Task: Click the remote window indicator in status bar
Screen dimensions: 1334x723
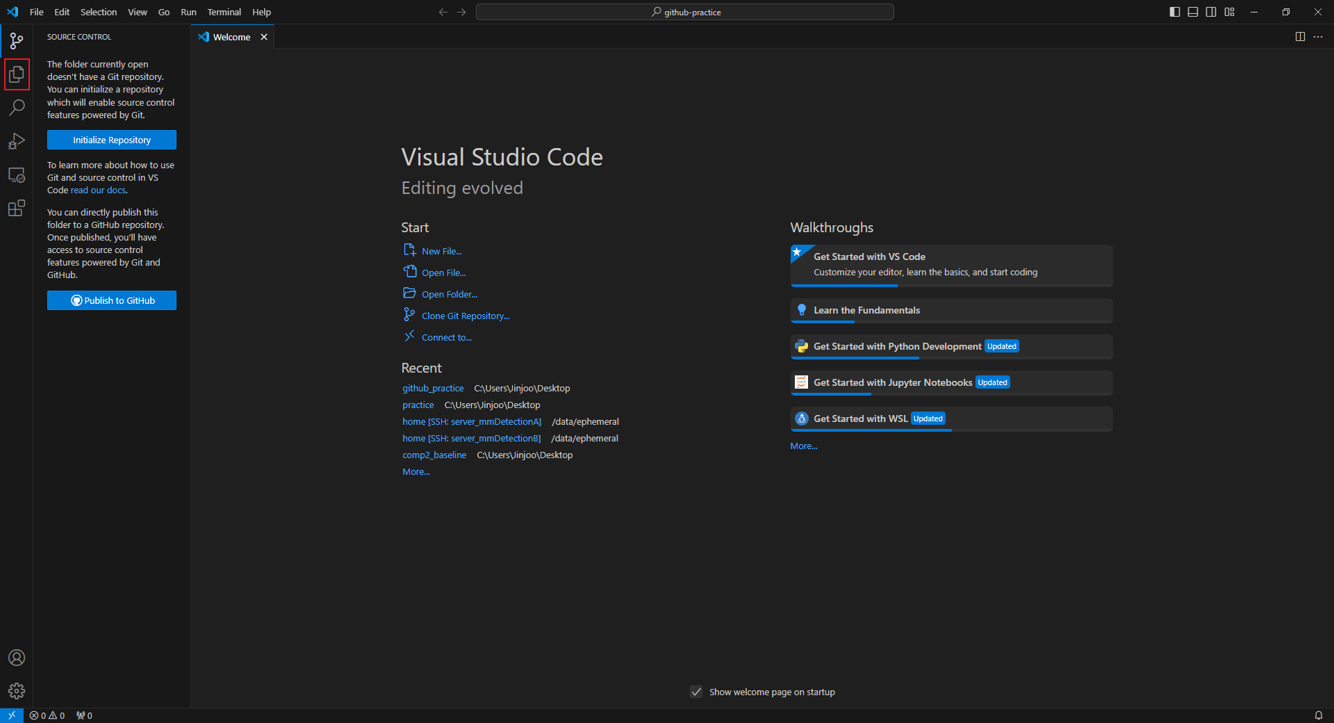Action: point(12,715)
